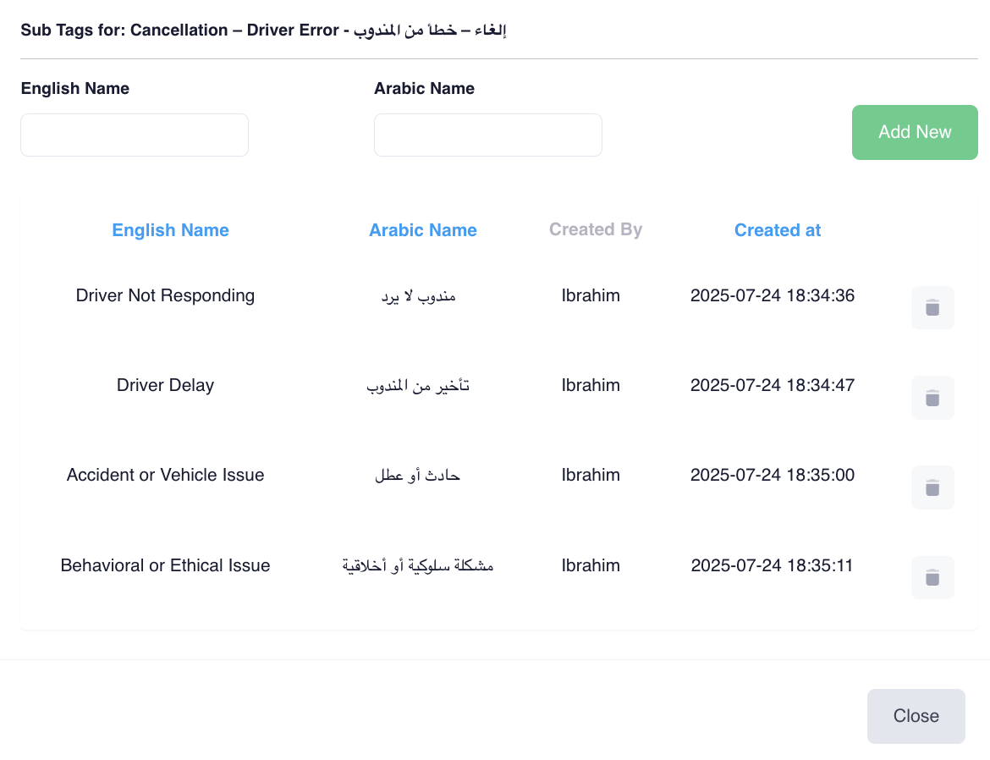The width and height of the screenshot is (990, 760).
Task: Focus the English Name input field
Action: 135,135
